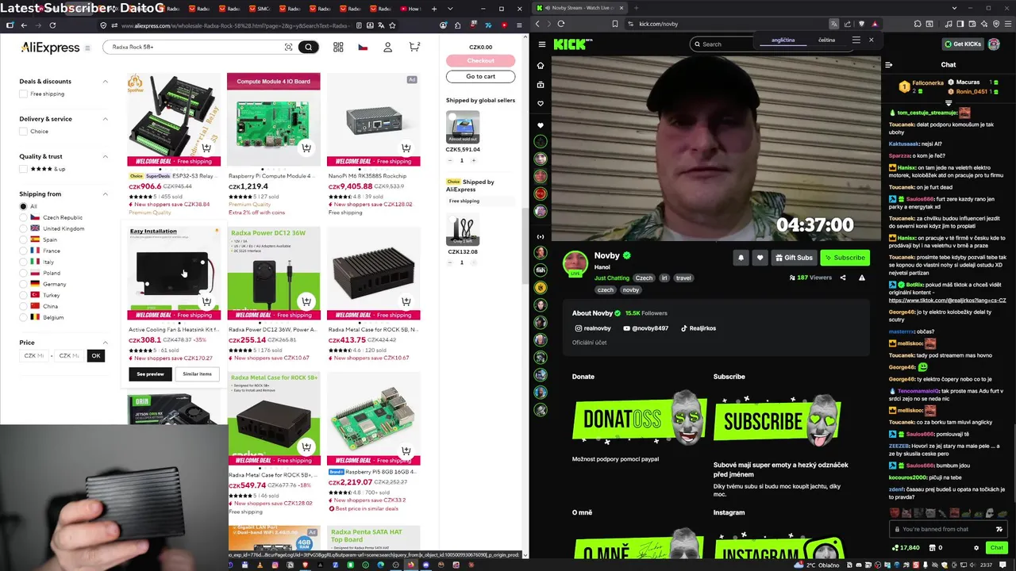Reload the Kick browser page

pos(561,24)
